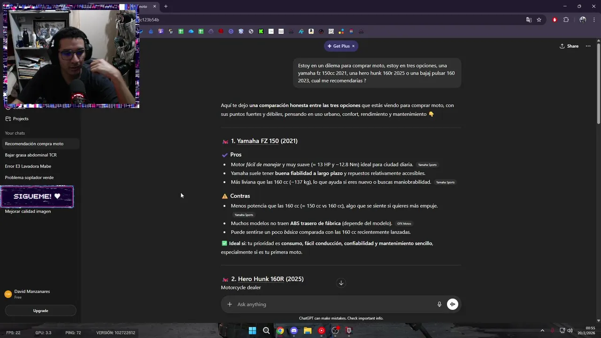Start dictation with the microphone icon

point(439,304)
